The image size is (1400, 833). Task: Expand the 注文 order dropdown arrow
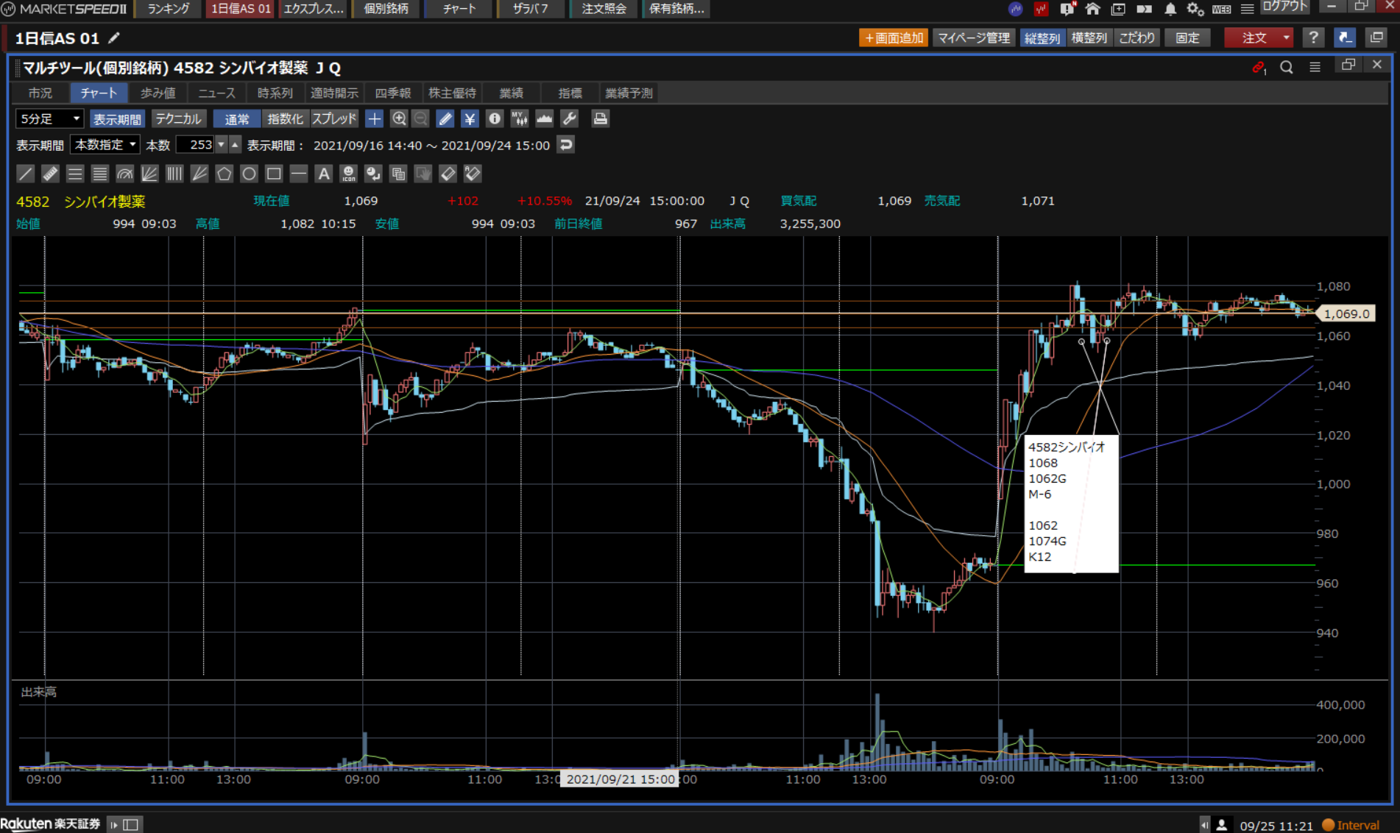click(x=1286, y=38)
